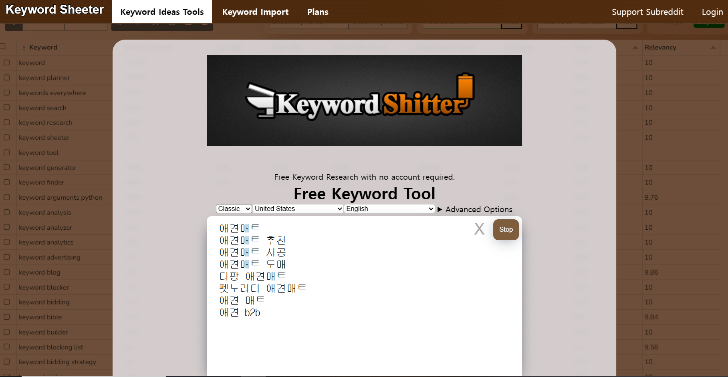Toggle the 'keyword tool' row checkbox
728x377 pixels.
click(7, 152)
